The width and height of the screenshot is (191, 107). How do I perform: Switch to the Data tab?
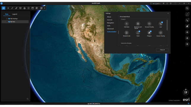[x=7, y=14]
